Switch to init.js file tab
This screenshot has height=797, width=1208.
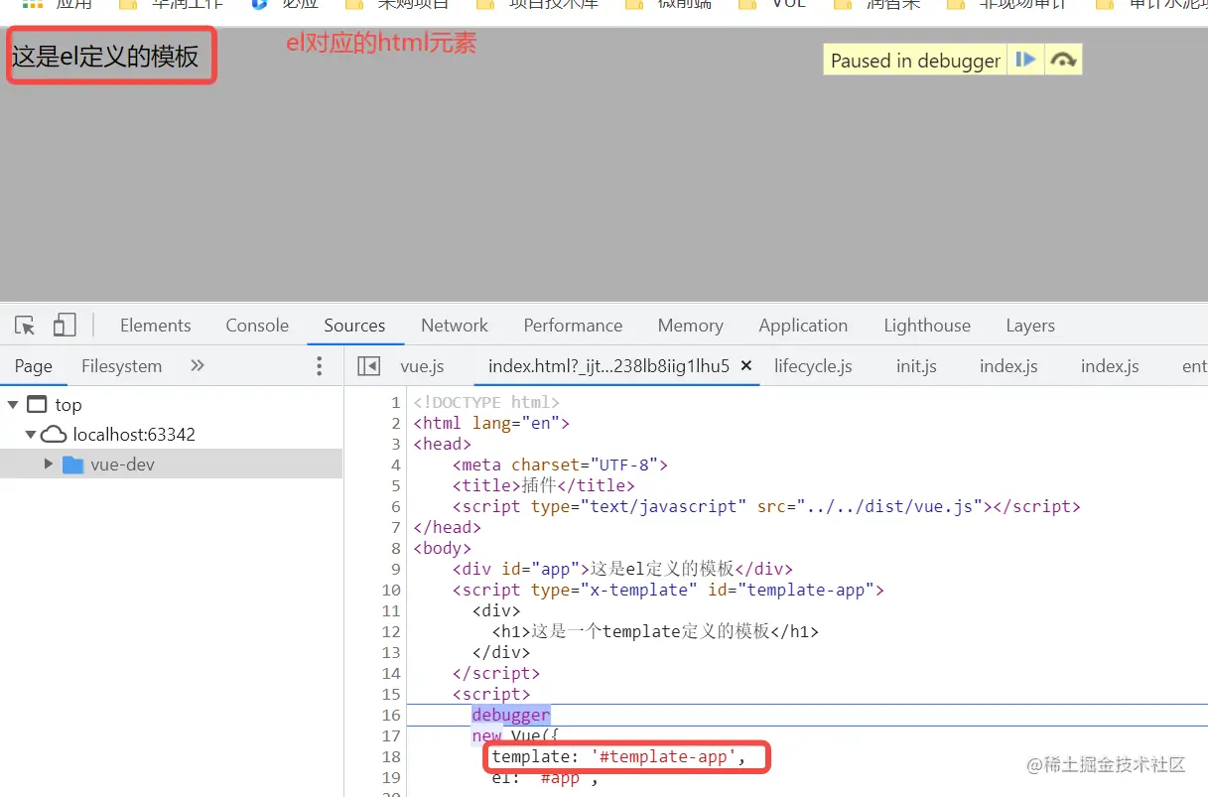916,366
